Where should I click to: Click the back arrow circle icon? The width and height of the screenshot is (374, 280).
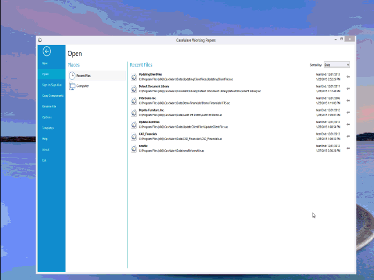coord(47,51)
